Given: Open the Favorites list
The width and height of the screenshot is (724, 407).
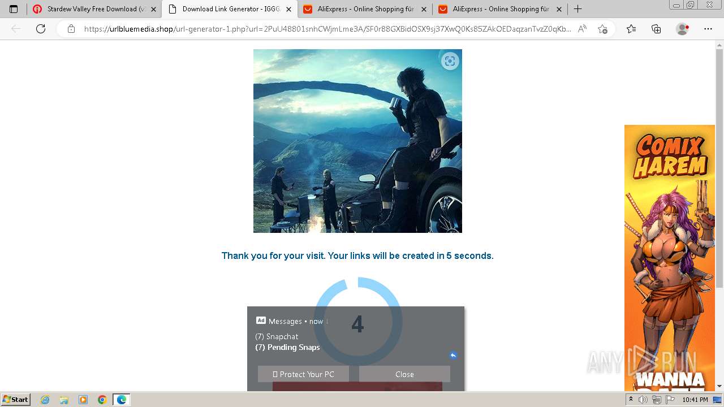Looking at the screenshot, I should click(x=631, y=29).
